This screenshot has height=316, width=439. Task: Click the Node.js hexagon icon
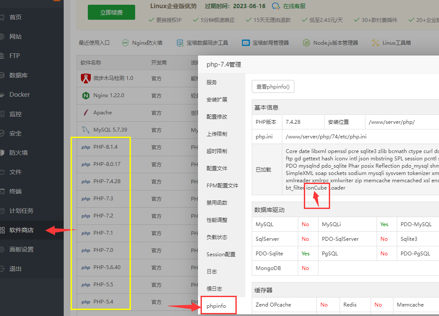[x=306, y=43]
